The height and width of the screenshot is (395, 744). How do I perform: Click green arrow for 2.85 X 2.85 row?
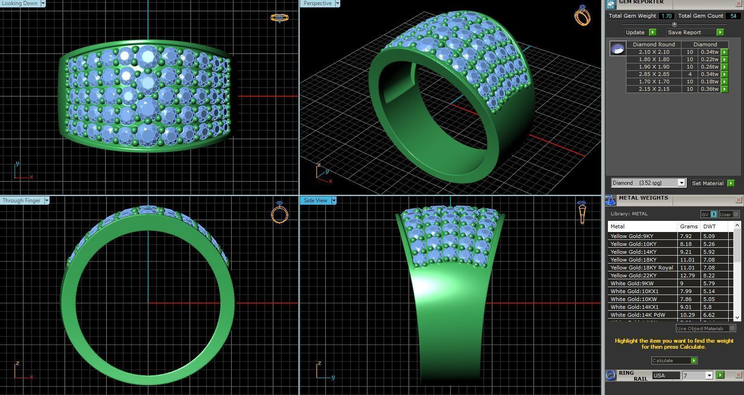point(725,75)
